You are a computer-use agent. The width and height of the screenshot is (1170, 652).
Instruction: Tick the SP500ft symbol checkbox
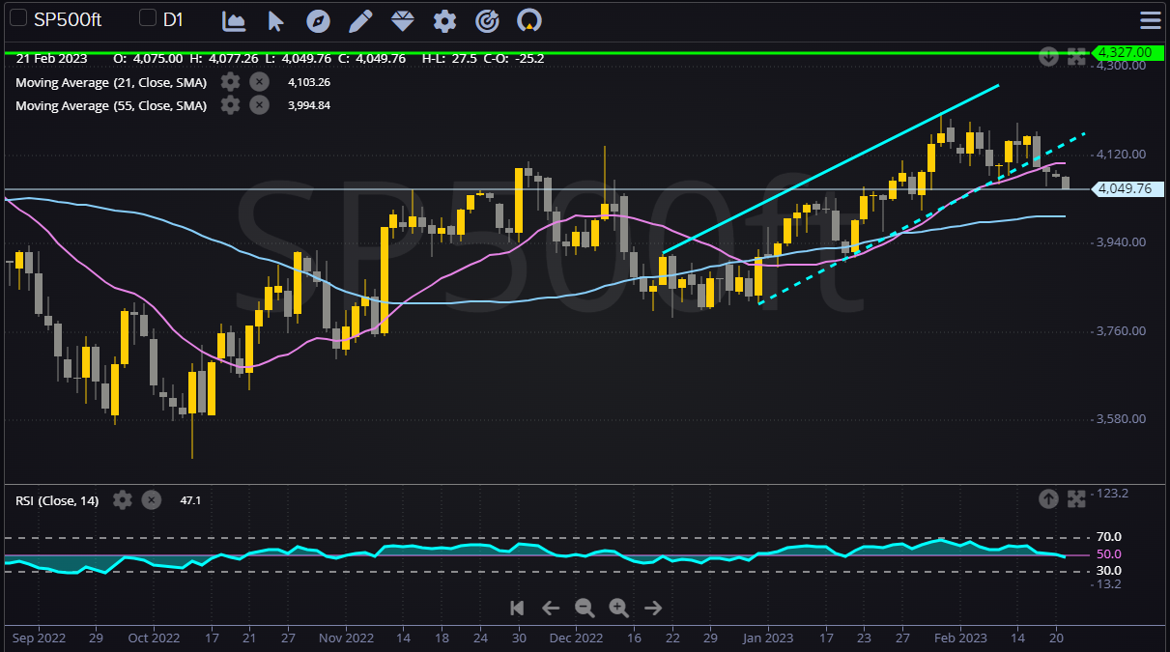point(17,18)
